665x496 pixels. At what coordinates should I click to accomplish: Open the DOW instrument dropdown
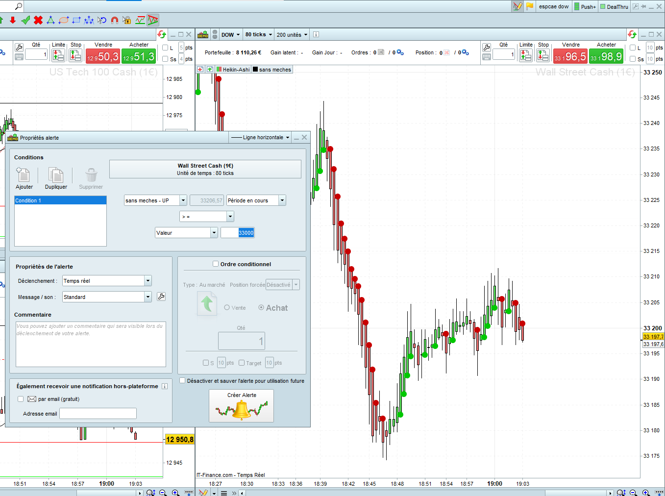click(230, 34)
